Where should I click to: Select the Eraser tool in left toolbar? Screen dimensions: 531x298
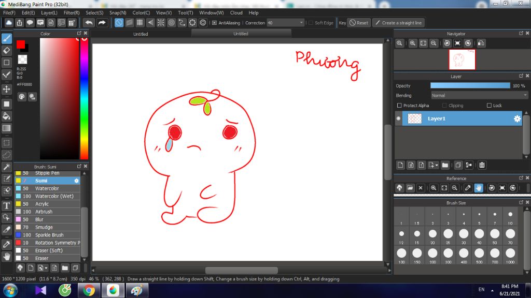[6, 50]
